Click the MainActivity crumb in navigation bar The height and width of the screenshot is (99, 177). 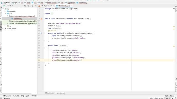pos(82,3)
